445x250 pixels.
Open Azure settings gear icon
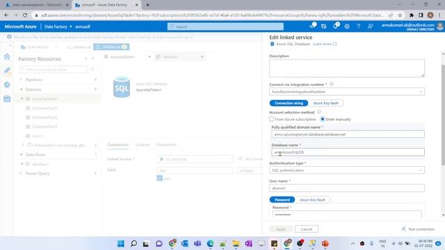[x=347, y=26]
